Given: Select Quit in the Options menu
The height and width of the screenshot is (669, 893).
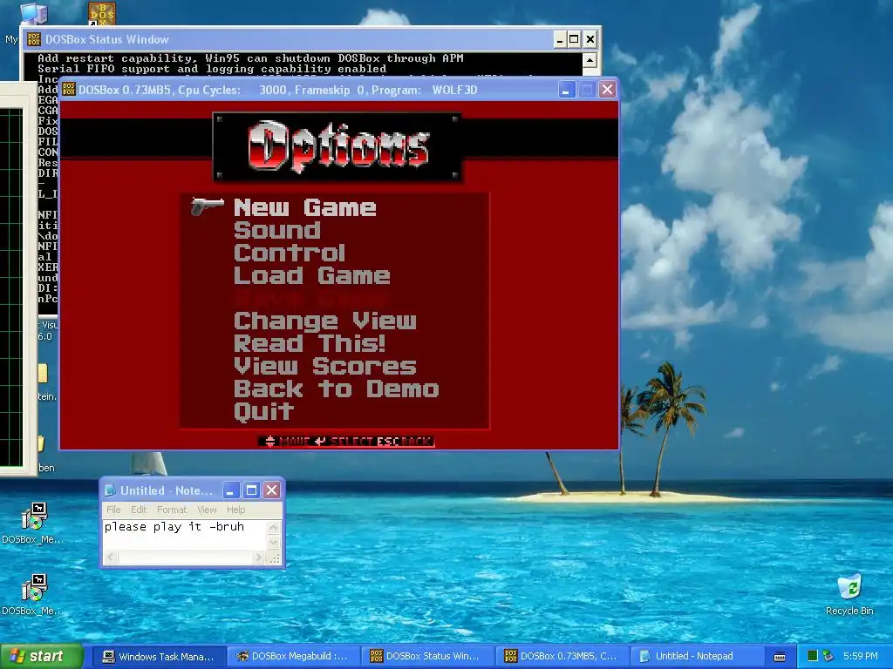Looking at the screenshot, I should click(263, 412).
